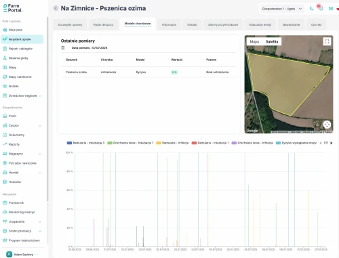The image size is (339, 258).
Task: Go to previous legend page arrow
Action: point(321,143)
